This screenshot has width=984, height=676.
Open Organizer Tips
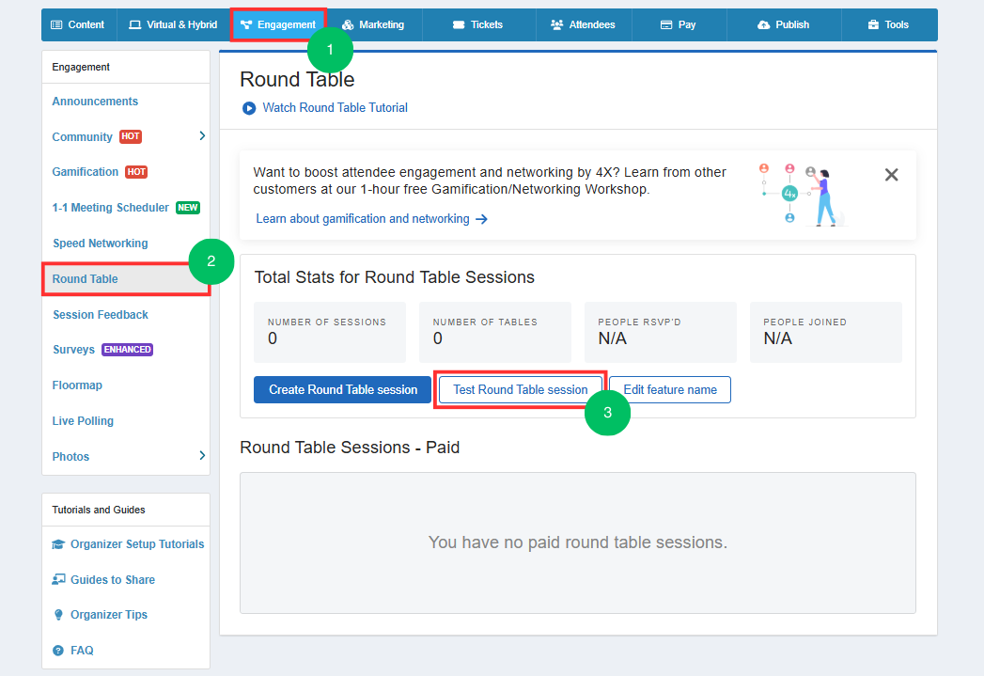109,615
